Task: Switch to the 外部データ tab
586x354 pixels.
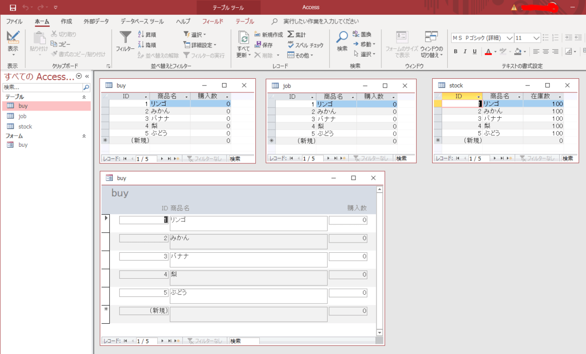Action: (x=96, y=22)
